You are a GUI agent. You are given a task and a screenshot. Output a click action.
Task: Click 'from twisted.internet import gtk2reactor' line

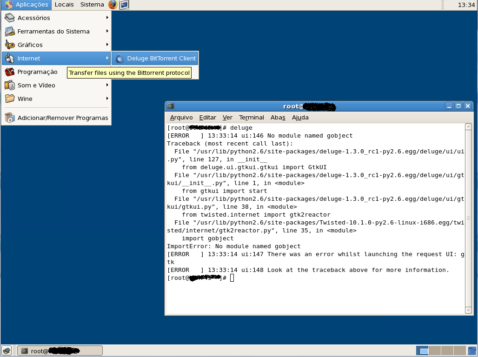[256, 215]
